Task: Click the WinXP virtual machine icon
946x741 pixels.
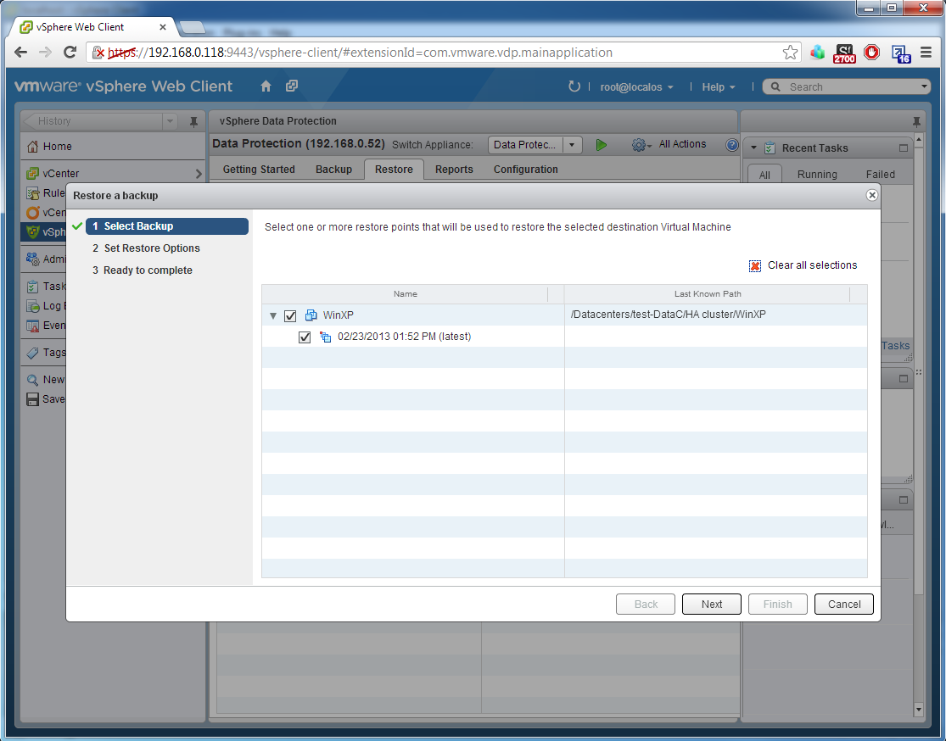Action: click(311, 315)
